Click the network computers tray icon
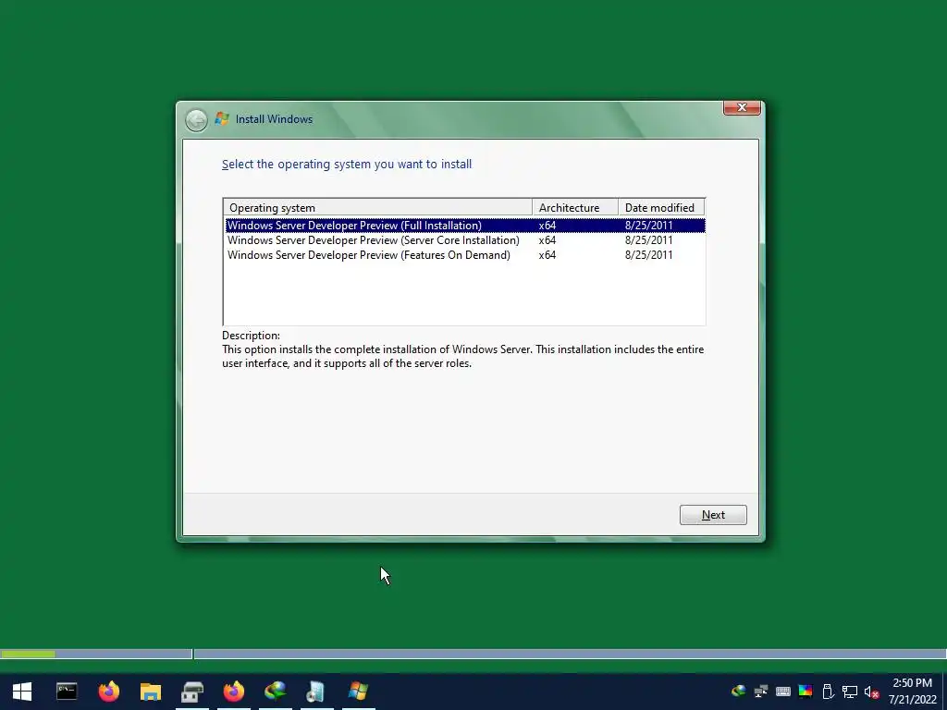The width and height of the screenshot is (947, 710). [760, 692]
